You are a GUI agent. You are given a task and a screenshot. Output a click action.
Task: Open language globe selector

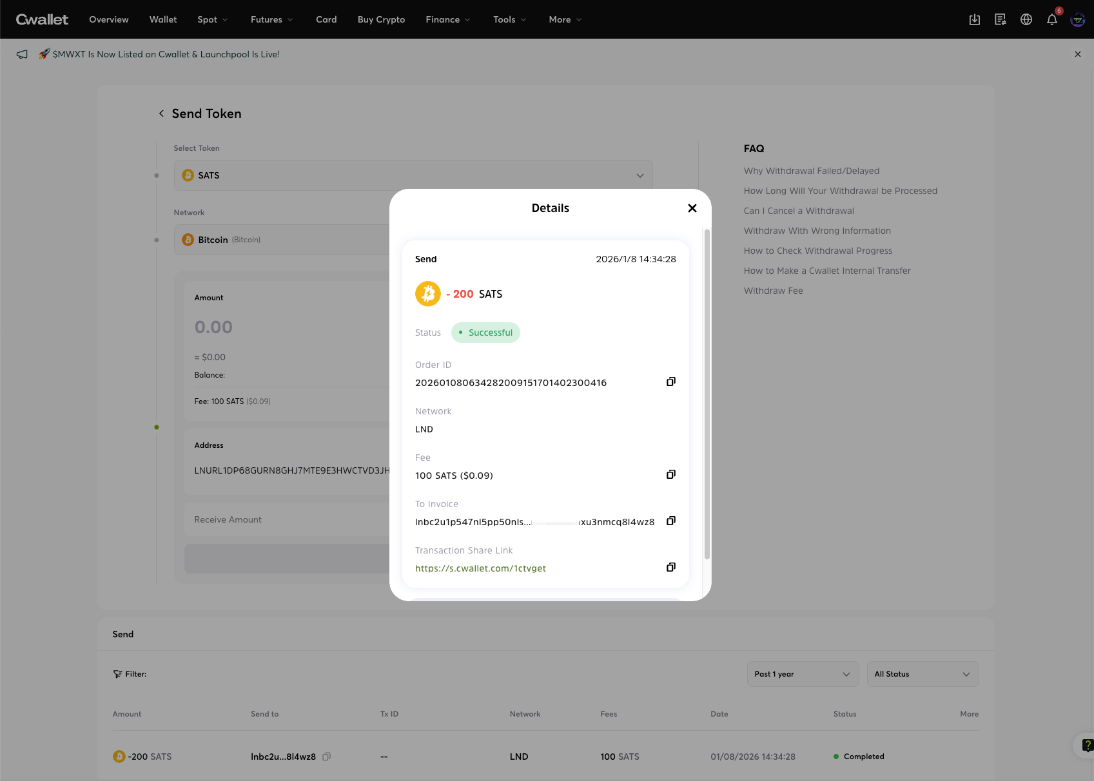tap(1026, 20)
